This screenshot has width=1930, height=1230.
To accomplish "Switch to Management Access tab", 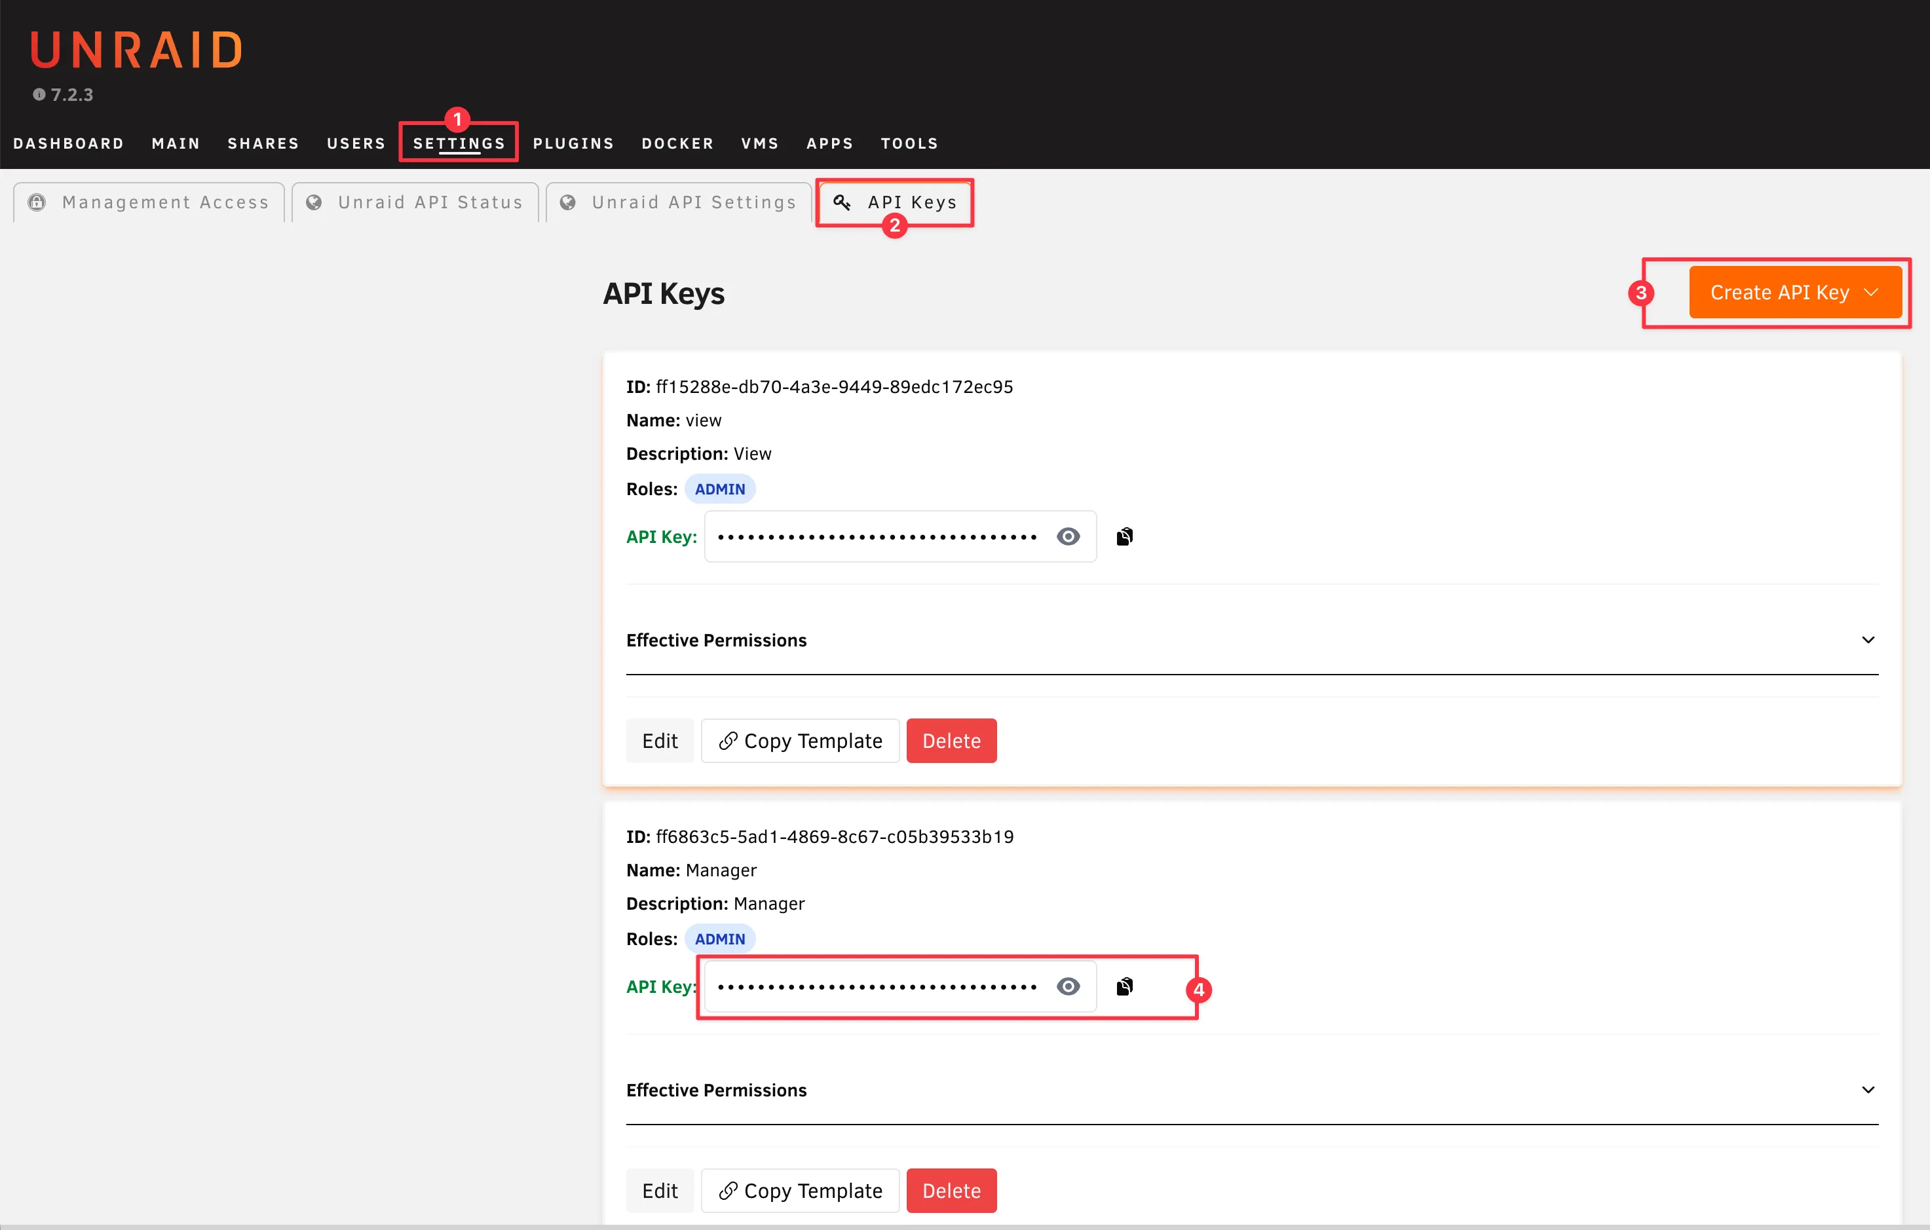I will coord(149,202).
